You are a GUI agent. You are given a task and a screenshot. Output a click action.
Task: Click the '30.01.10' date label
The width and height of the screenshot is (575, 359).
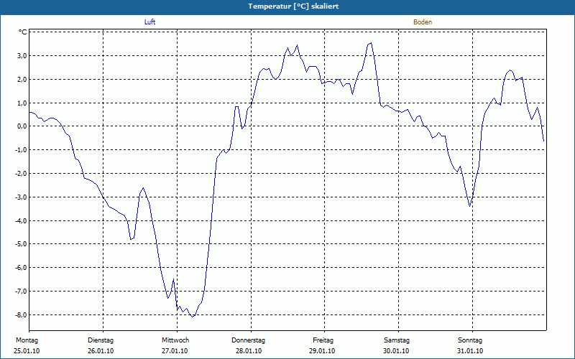[x=396, y=351]
